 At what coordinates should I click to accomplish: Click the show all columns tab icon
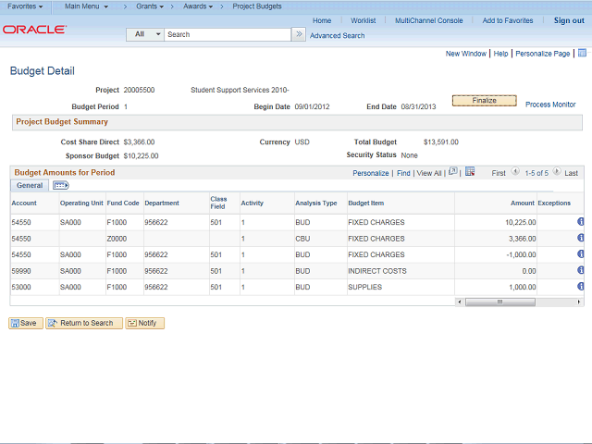[61, 186]
